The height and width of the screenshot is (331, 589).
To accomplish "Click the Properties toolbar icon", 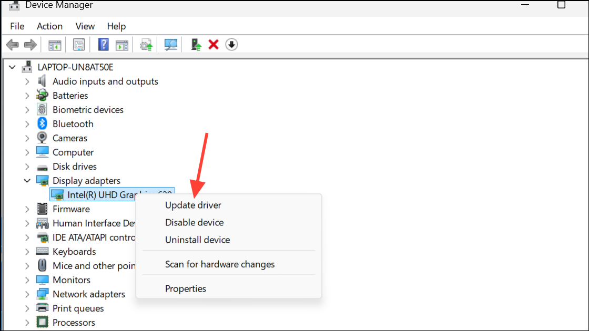I will [79, 44].
